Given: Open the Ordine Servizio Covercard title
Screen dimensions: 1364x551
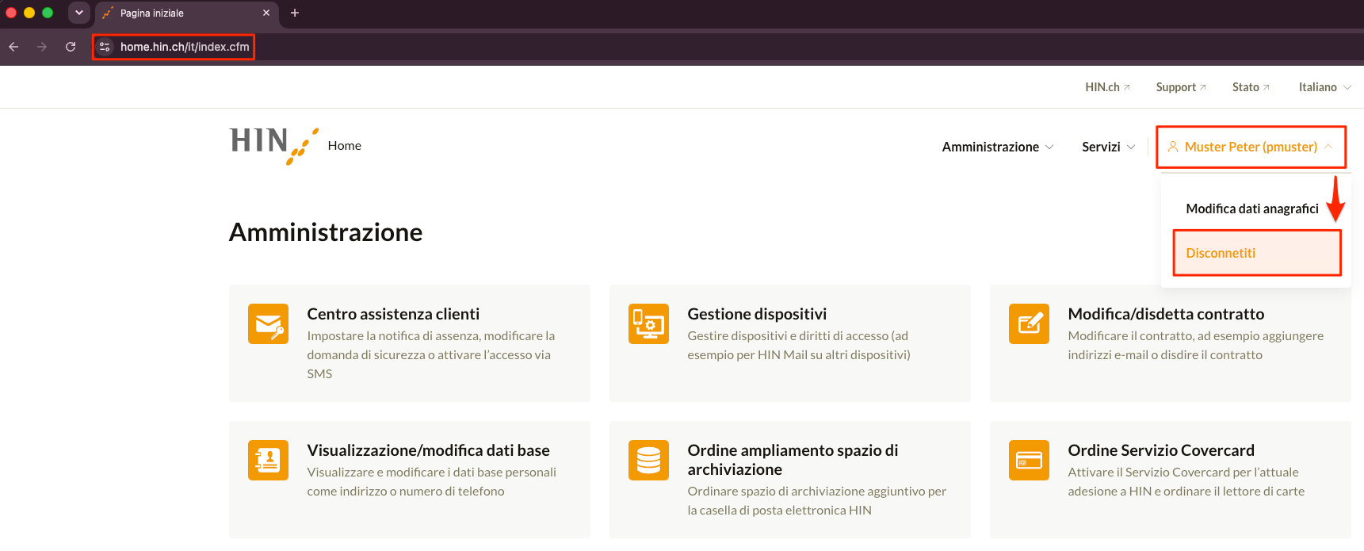Looking at the screenshot, I should point(1161,450).
